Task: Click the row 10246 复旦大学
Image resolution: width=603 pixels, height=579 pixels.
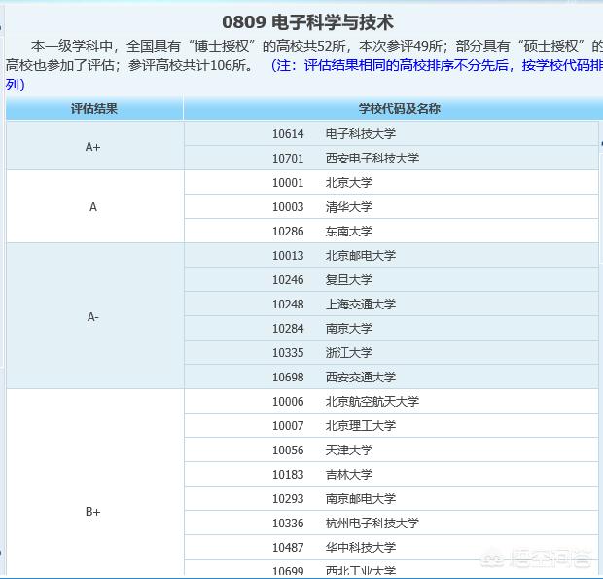Action: [391, 279]
